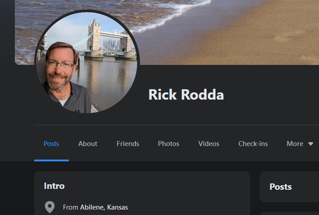Open the Abilene, Kansas hometown link

pos(104,207)
